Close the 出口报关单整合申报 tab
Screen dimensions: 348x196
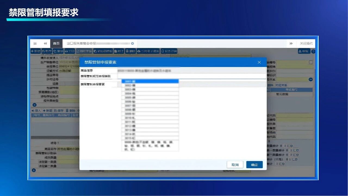coord(132,44)
